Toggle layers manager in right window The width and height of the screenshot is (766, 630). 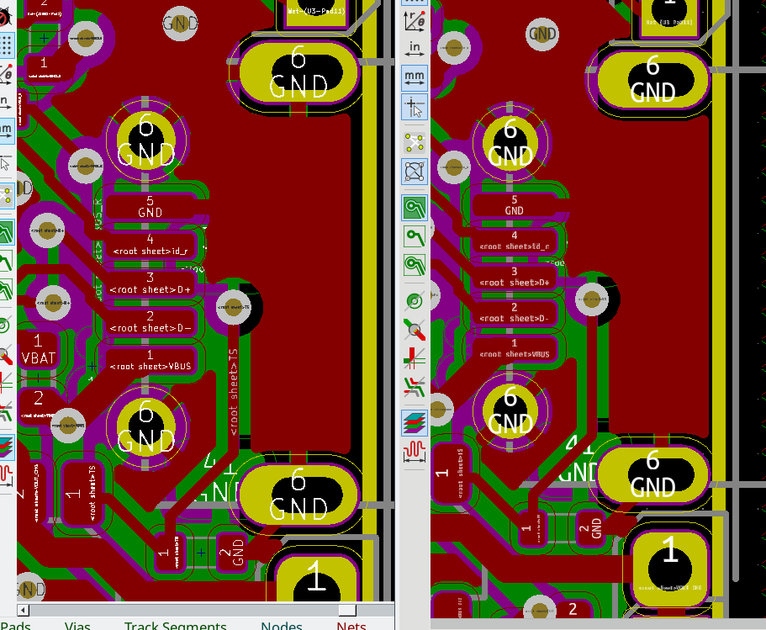[x=415, y=423]
